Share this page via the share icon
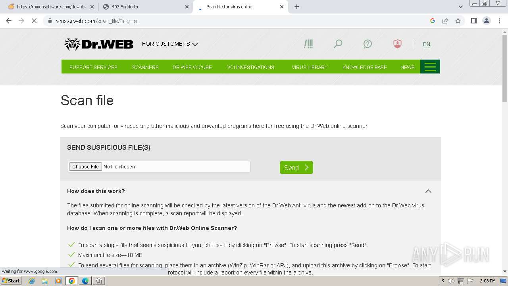The width and height of the screenshot is (508, 286). coord(445,21)
